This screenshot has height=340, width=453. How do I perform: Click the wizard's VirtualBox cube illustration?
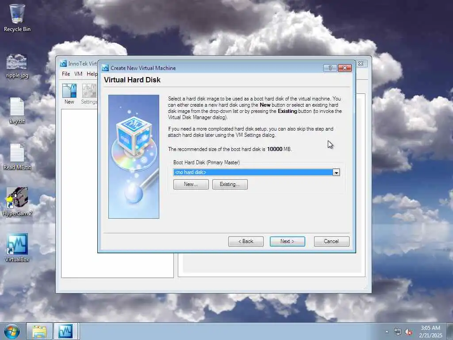pos(134,157)
